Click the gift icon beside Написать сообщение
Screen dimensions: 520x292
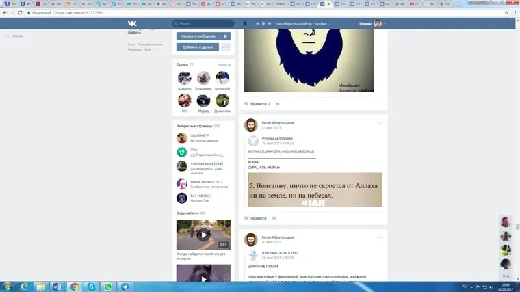pyautogui.click(x=225, y=36)
